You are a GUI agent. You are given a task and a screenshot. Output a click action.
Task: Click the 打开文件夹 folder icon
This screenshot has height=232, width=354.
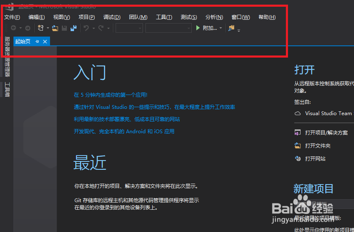[x=298, y=145]
